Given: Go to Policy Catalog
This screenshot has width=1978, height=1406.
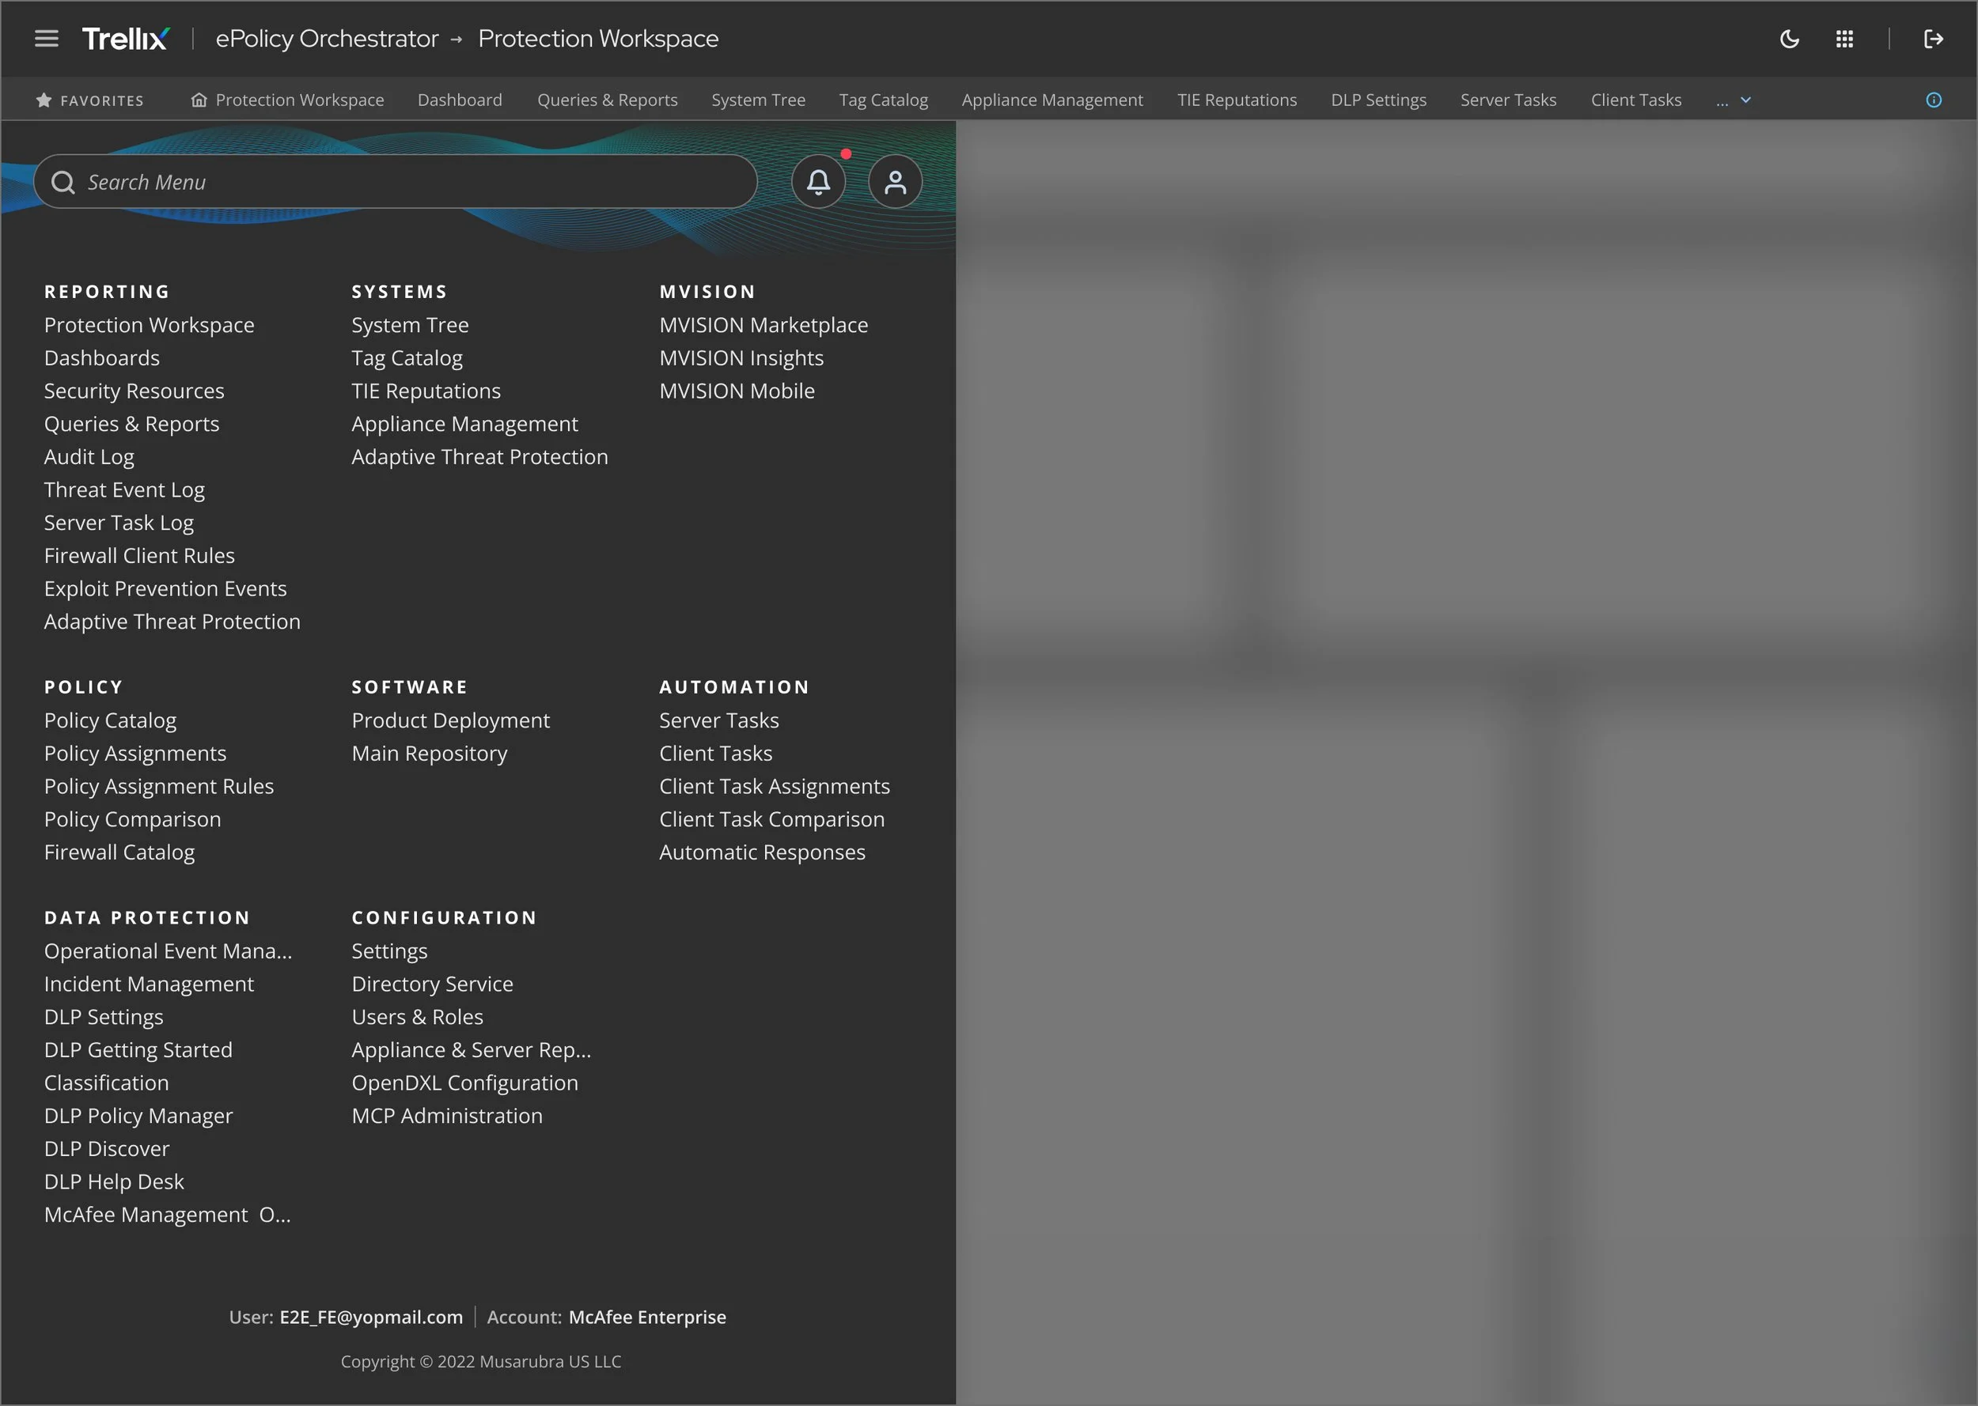Looking at the screenshot, I should point(110,720).
